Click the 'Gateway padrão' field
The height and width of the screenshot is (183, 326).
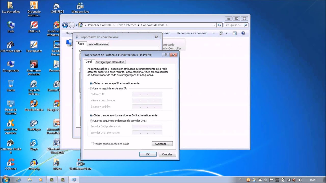pyautogui.click(x=147, y=107)
